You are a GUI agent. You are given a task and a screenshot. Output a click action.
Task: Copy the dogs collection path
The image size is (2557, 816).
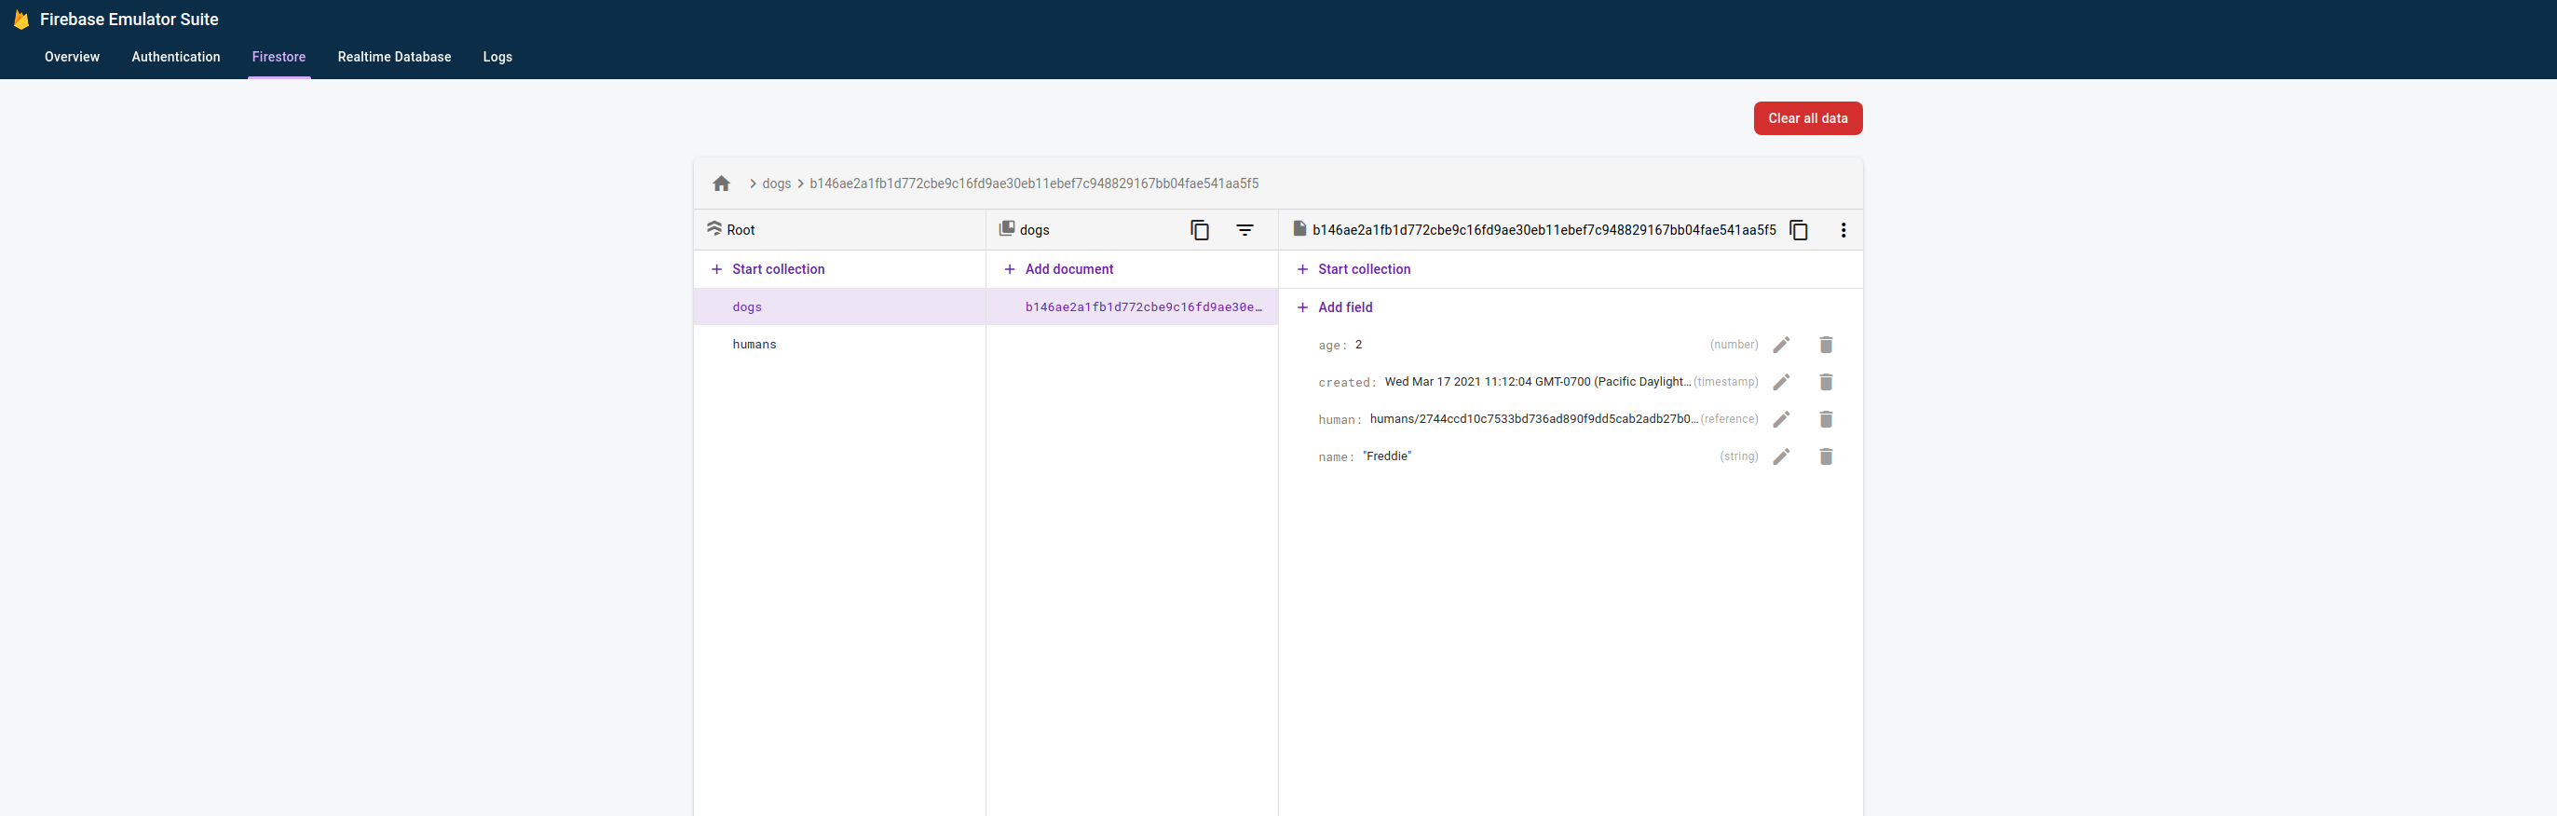(1199, 230)
